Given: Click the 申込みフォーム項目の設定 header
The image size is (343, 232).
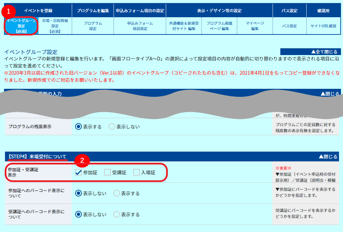Looking at the screenshot, I should [x=140, y=10].
